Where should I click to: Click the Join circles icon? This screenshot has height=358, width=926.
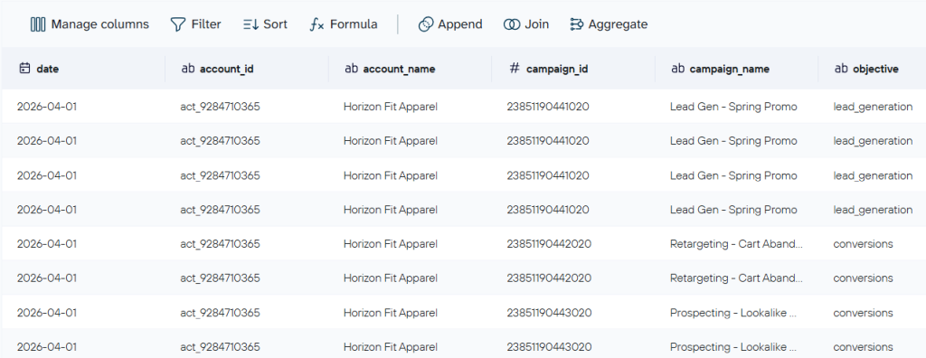(x=512, y=24)
